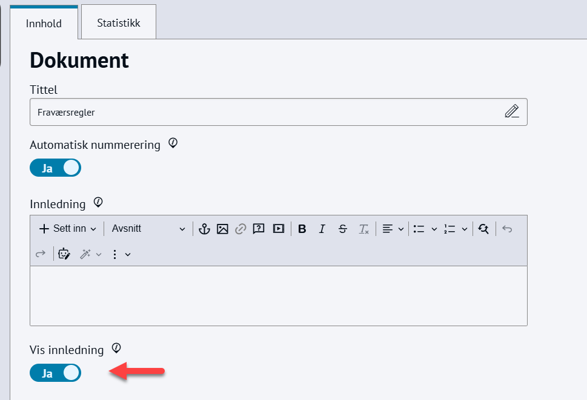Apply strikethrough formatting
Image resolution: width=587 pixels, height=400 pixels.
(x=343, y=229)
